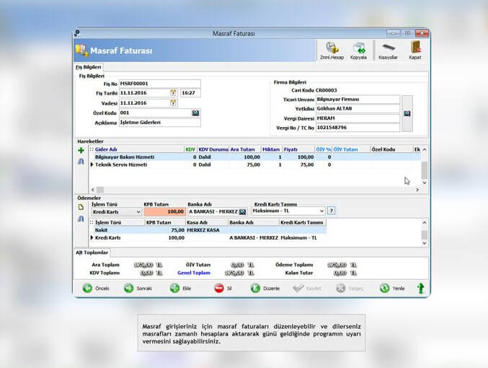The image size is (488, 368).
Task: Click the Yenile refresh button
Action: (x=392, y=288)
